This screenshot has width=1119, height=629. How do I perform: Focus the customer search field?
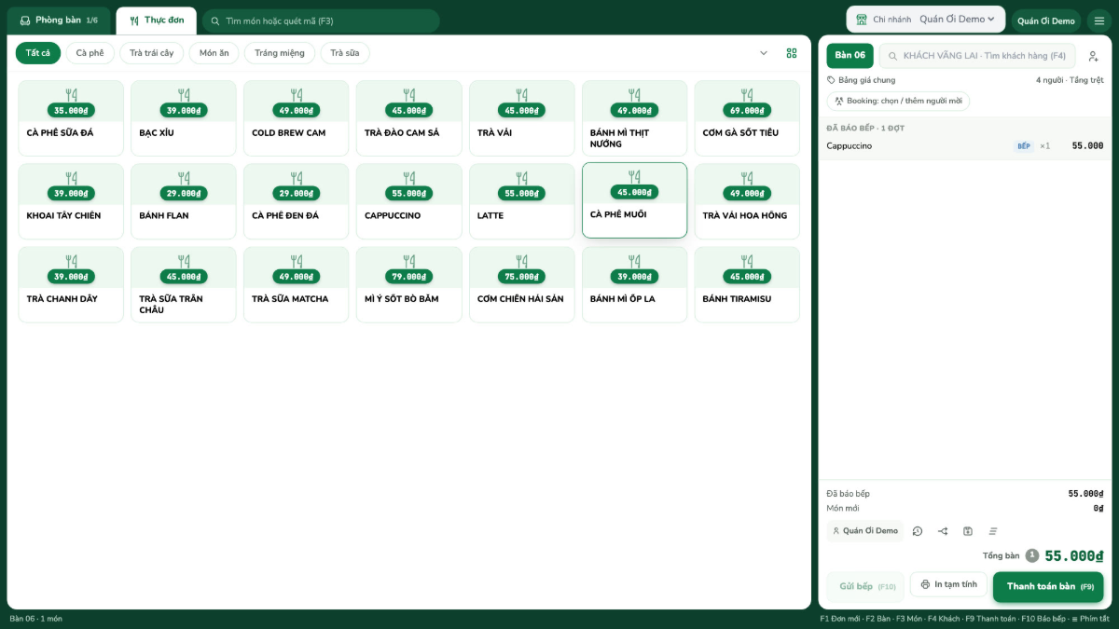coord(977,56)
